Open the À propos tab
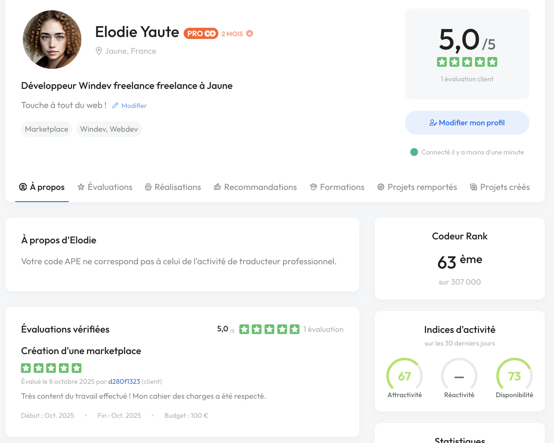The height and width of the screenshot is (443, 554). 42,187
